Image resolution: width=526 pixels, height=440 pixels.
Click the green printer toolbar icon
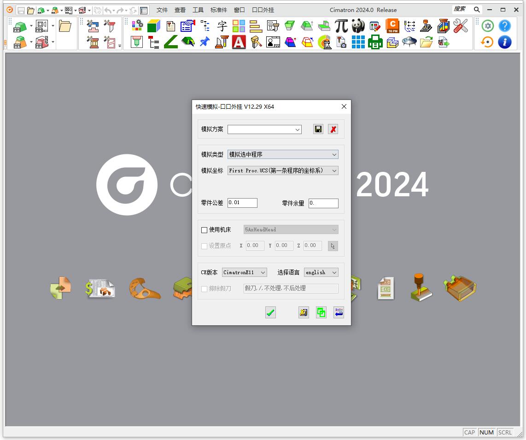(x=375, y=42)
